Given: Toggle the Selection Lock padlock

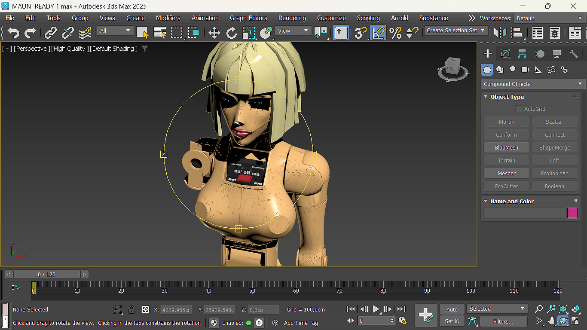Looking at the screenshot, I should pos(131,309).
